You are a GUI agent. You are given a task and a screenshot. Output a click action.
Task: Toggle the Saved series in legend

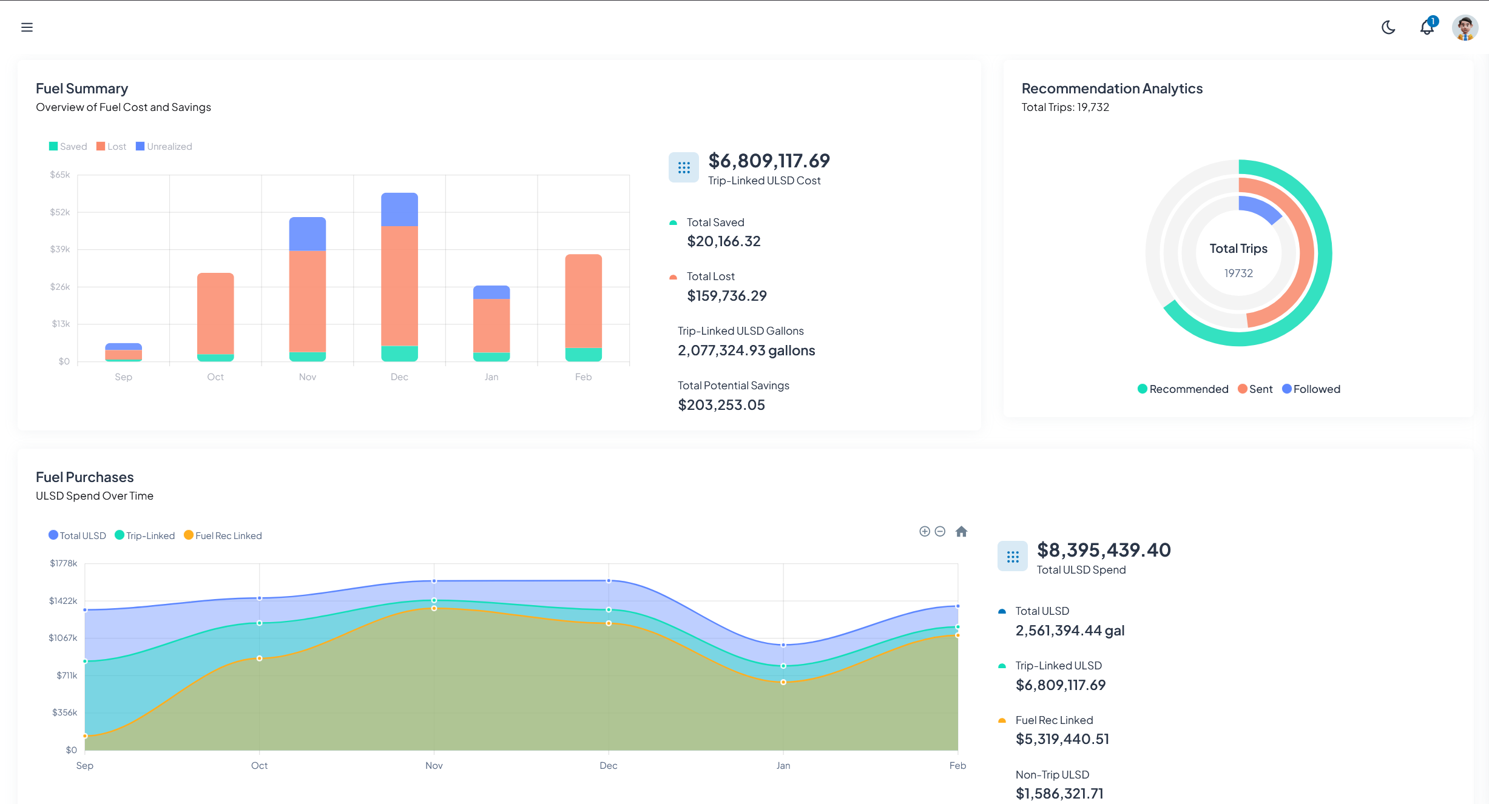coord(68,147)
